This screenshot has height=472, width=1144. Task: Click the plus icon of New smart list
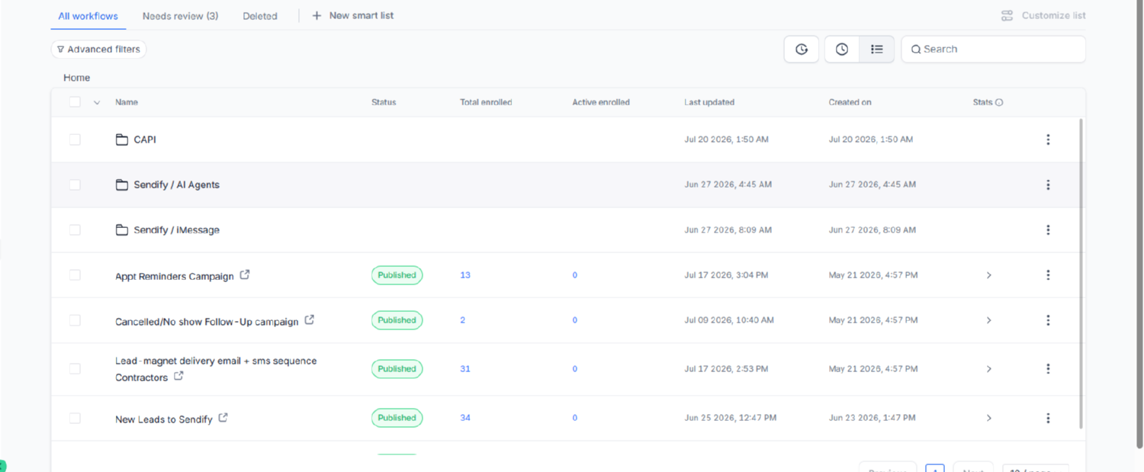[x=317, y=15]
